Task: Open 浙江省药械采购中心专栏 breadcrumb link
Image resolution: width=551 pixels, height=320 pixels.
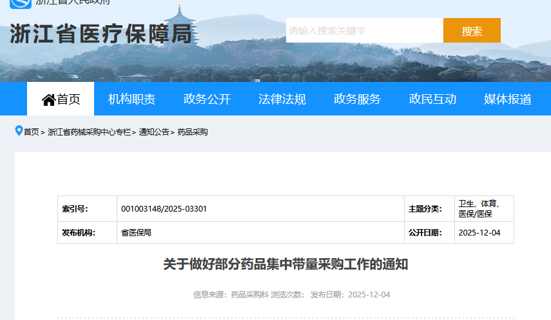Action: click(x=89, y=132)
